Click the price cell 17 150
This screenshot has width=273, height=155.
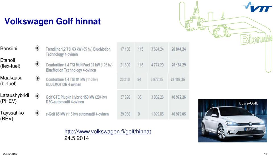(x=125, y=49)
